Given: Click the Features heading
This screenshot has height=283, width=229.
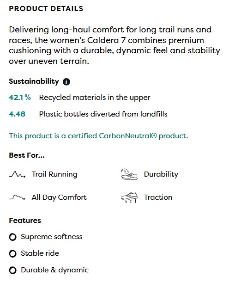Looking at the screenshot, I should tap(25, 221).
